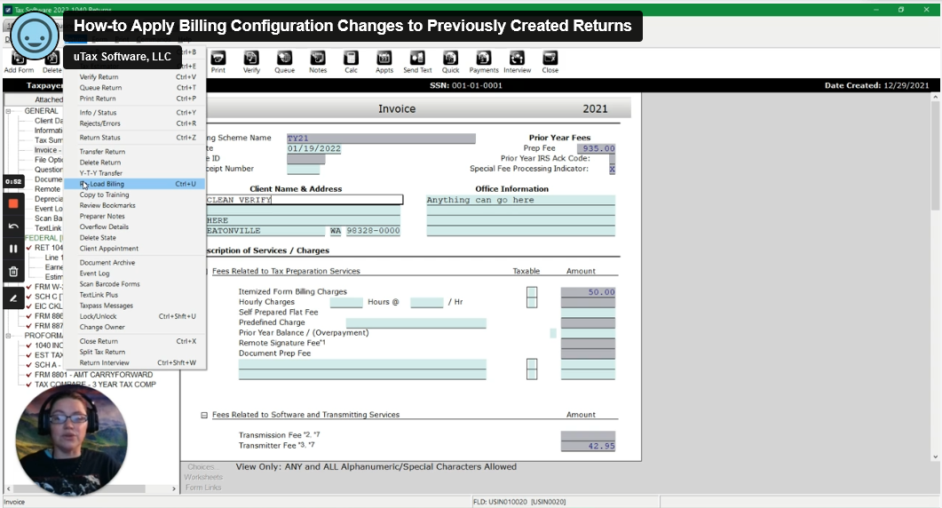Click the CLEAN VERIFY client name field

304,200
